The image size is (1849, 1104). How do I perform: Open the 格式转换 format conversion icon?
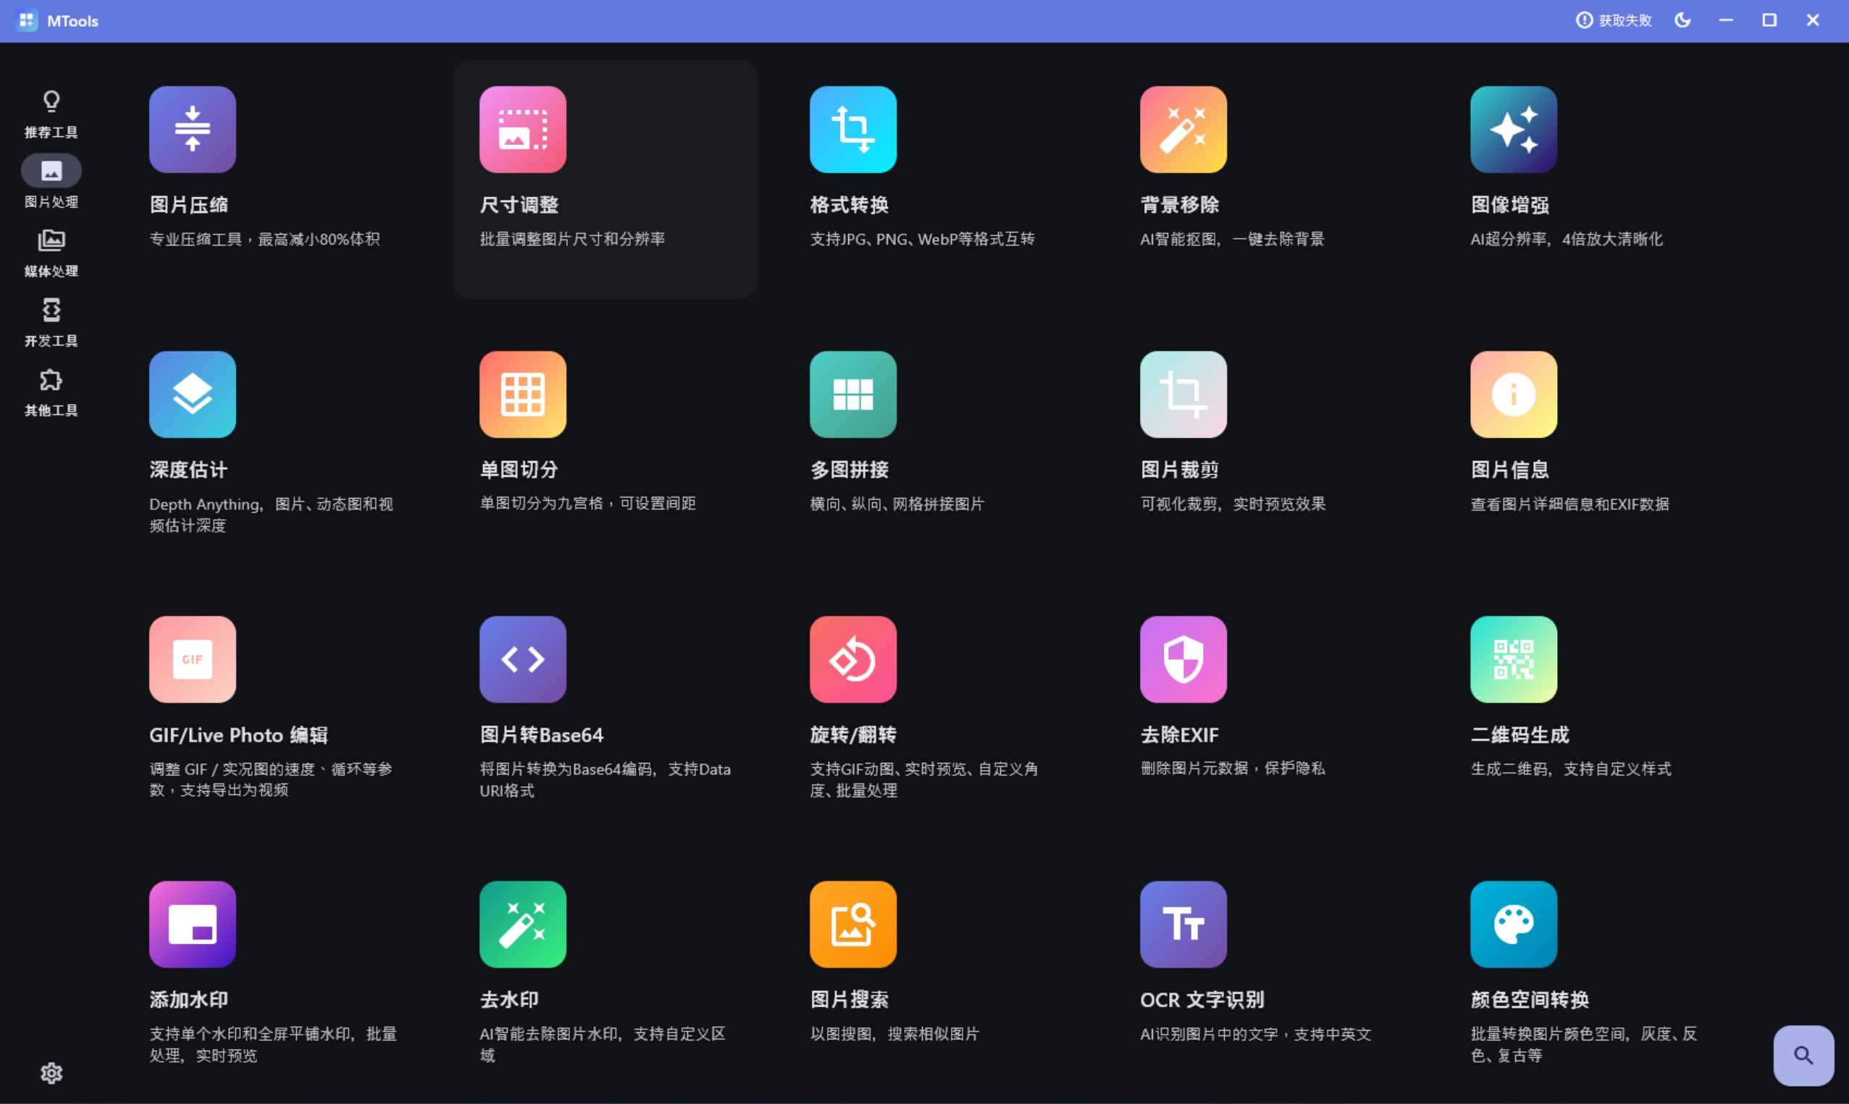tap(852, 130)
